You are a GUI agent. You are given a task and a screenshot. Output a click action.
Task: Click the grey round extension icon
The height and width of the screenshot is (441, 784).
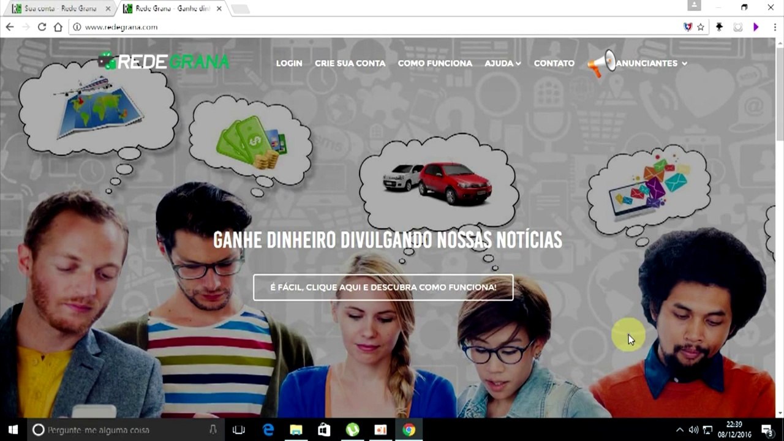(x=738, y=27)
